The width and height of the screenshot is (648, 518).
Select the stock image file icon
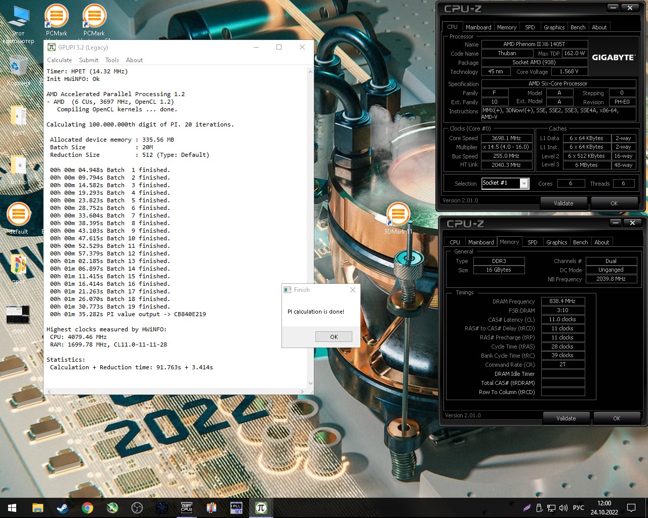pyautogui.click(x=18, y=319)
